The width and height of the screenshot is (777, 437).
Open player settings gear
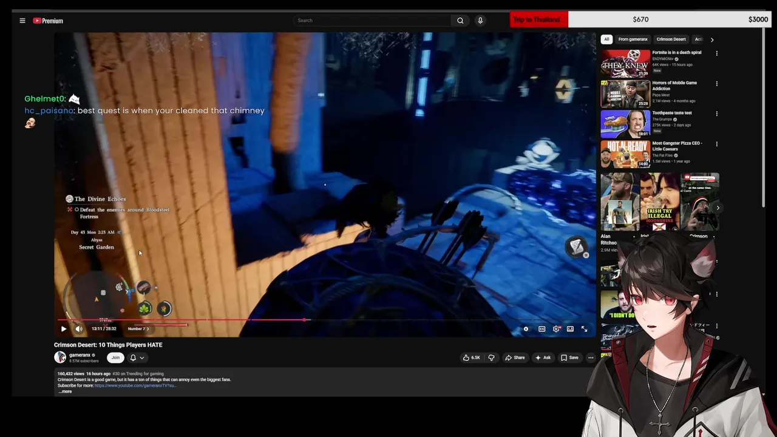click(556, 329)
